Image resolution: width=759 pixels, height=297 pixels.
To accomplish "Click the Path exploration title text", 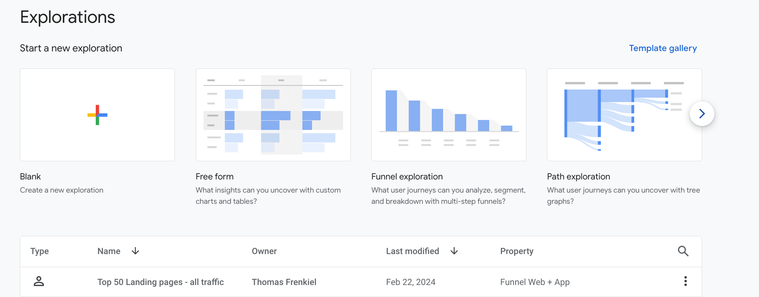I will 578,177.
